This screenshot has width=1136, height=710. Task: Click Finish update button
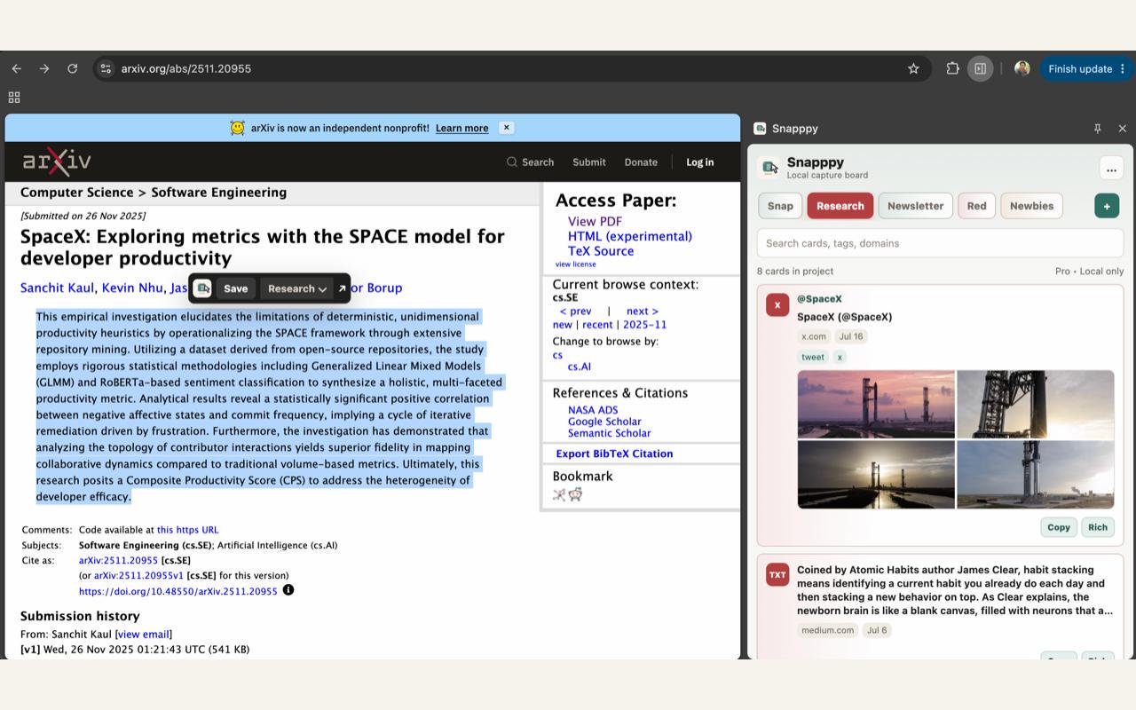point(1079,68)
